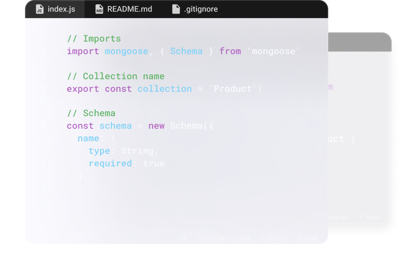Viewport: 401px width, 268px height.
Task: Click 2 spaces indentation in front status bar
Action: (274, 238)
